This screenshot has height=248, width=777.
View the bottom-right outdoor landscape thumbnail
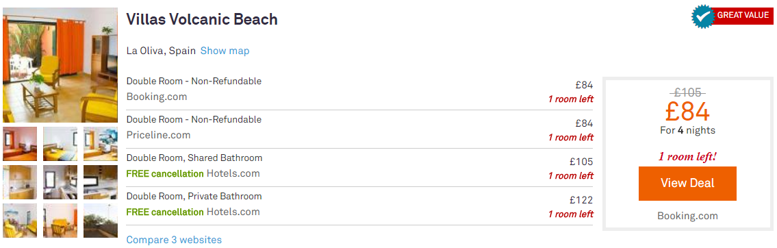101,220
